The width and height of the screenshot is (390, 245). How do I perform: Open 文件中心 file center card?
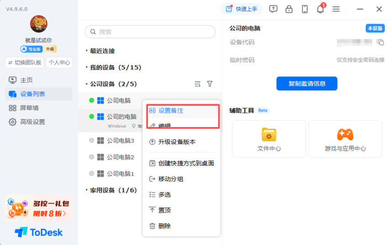[x=269, y=138]
